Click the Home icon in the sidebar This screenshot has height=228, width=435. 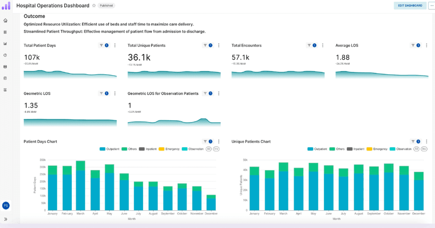pos(5,20)
